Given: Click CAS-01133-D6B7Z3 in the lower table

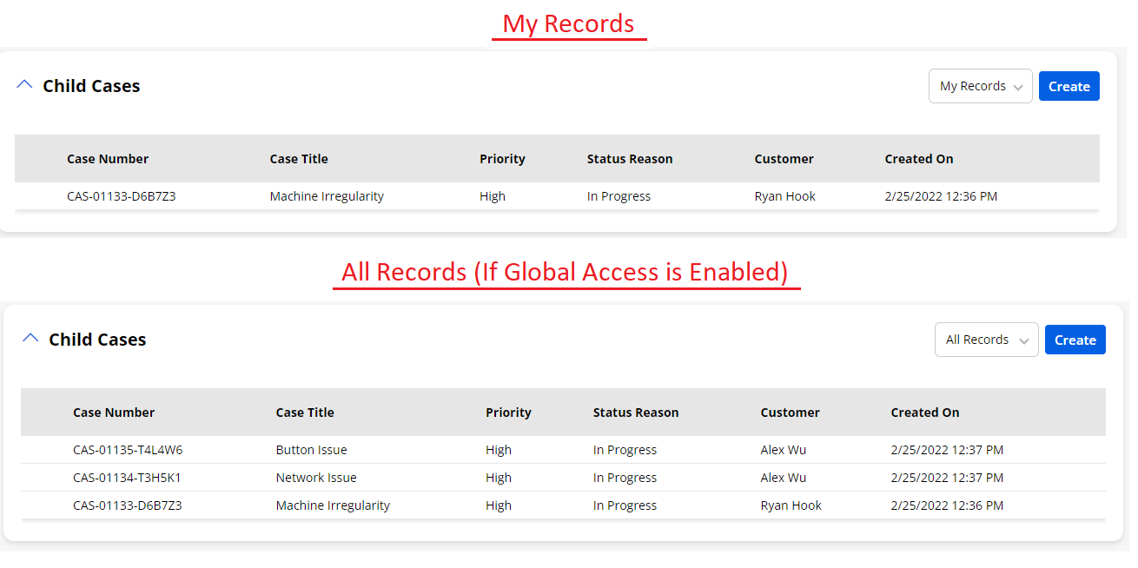Looking at the screenshot, I should coord(127,505).
